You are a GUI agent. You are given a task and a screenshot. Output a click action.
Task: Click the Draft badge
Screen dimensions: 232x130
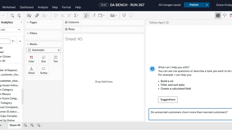click(x=103, y=5)
